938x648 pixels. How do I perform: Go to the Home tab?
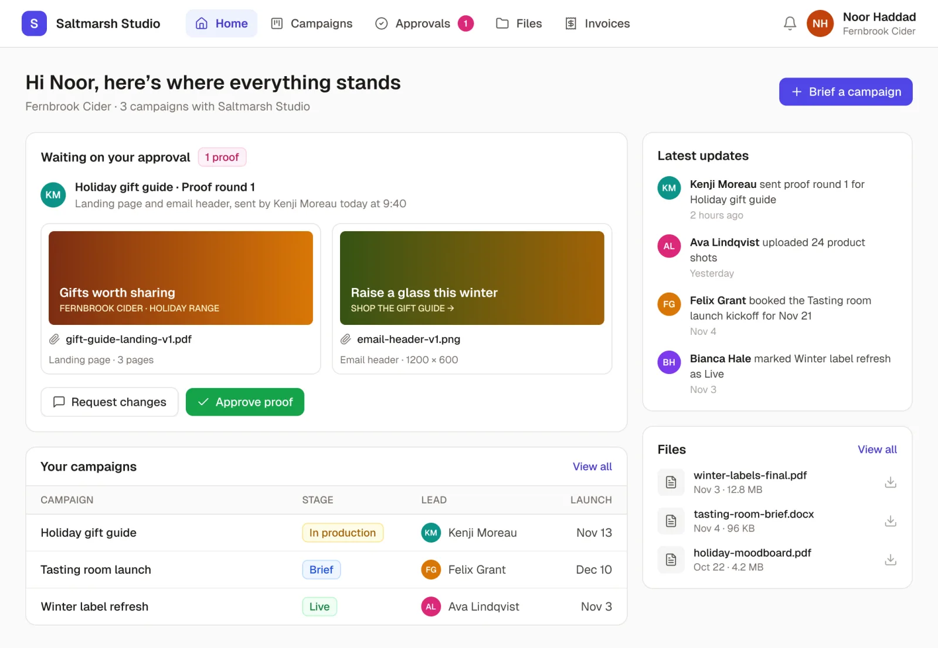[x=222, y=23]
